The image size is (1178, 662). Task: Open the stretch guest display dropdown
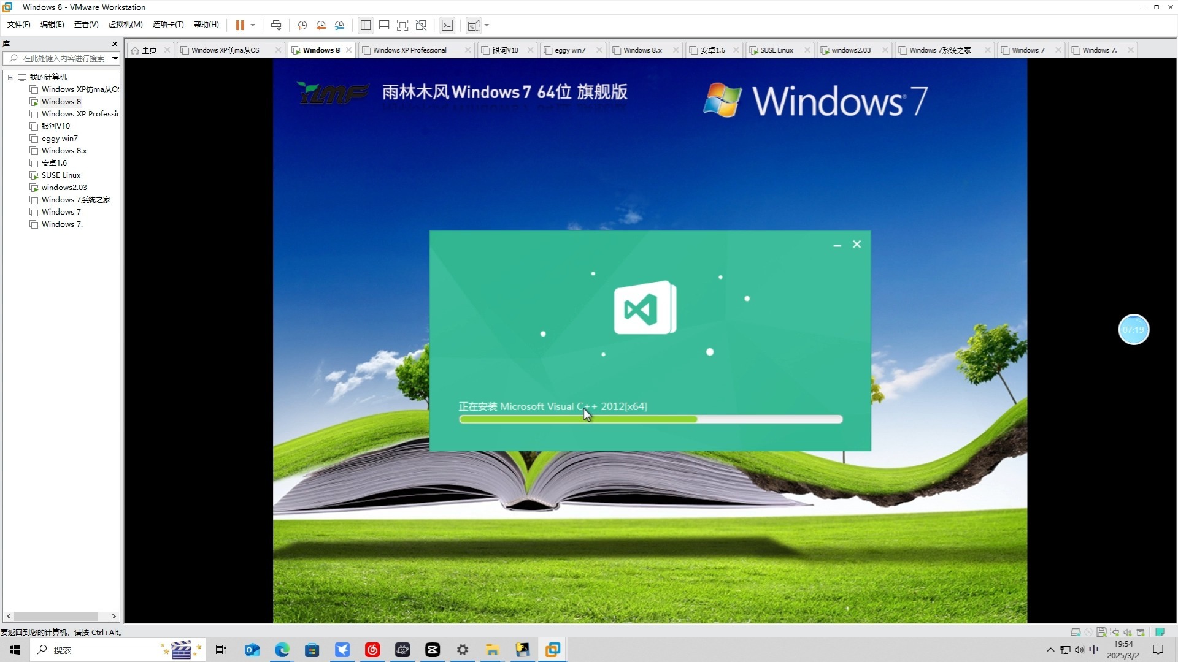[486, 25]
